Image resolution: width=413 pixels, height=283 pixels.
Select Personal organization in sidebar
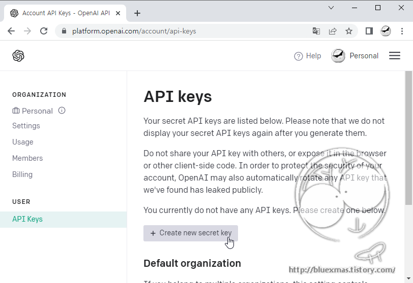pyautogui.click(x=33, y=111)
